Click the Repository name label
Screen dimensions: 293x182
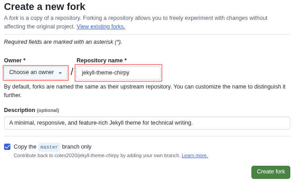click(x=101, y=60)
